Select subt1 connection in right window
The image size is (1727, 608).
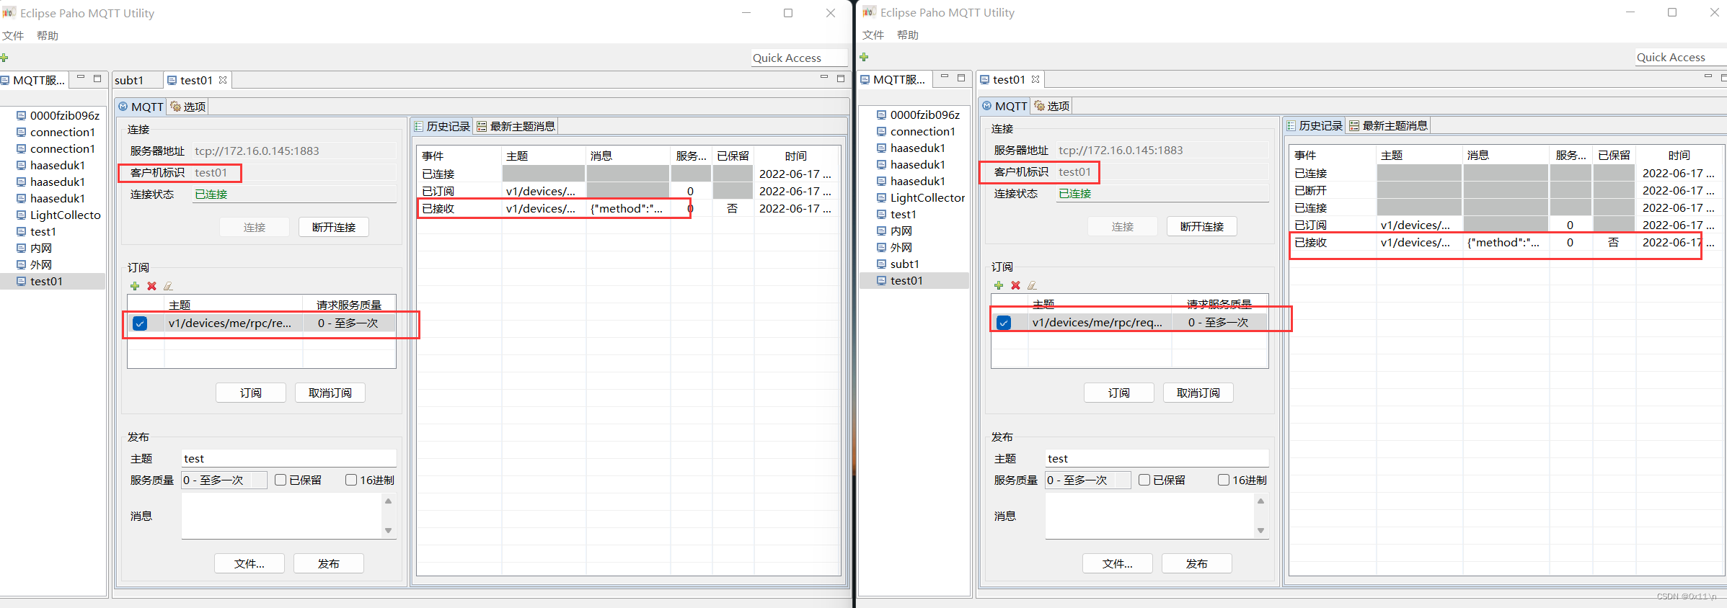[x=898, y=264]
